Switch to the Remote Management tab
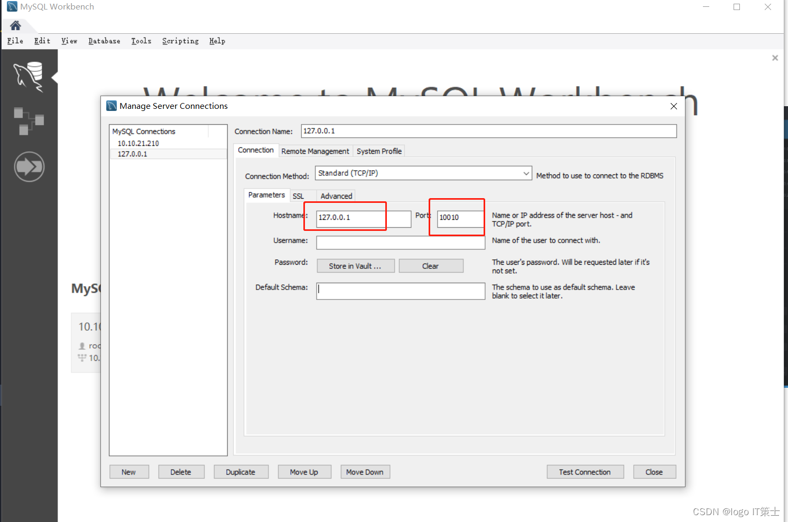The image size is (788, 522). tap(315, 151)
